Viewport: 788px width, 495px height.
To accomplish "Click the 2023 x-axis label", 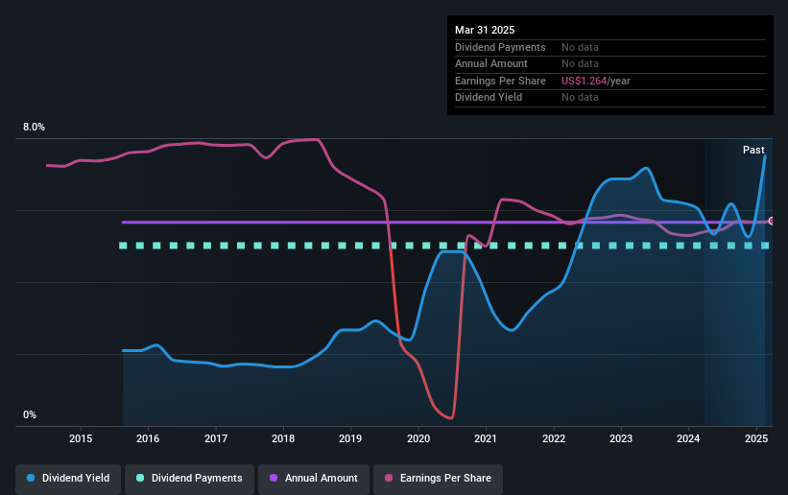I will tap(621, 438).
